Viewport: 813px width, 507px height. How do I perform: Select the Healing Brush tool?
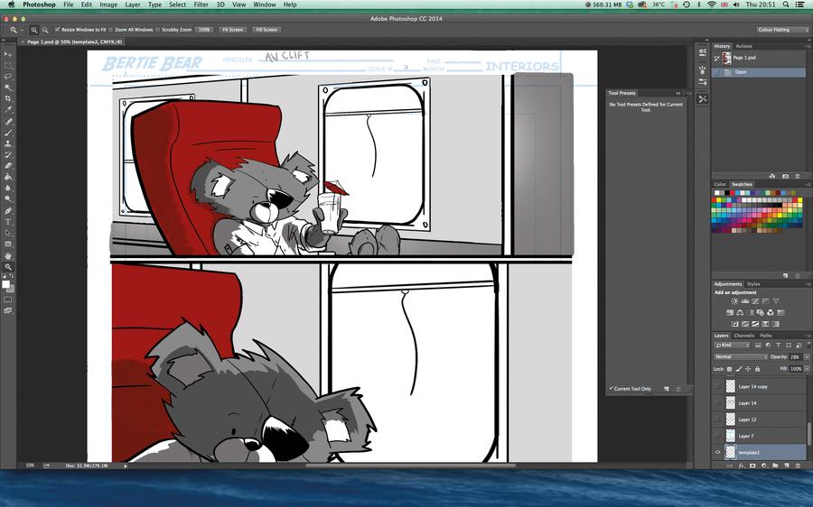[8, 122]
